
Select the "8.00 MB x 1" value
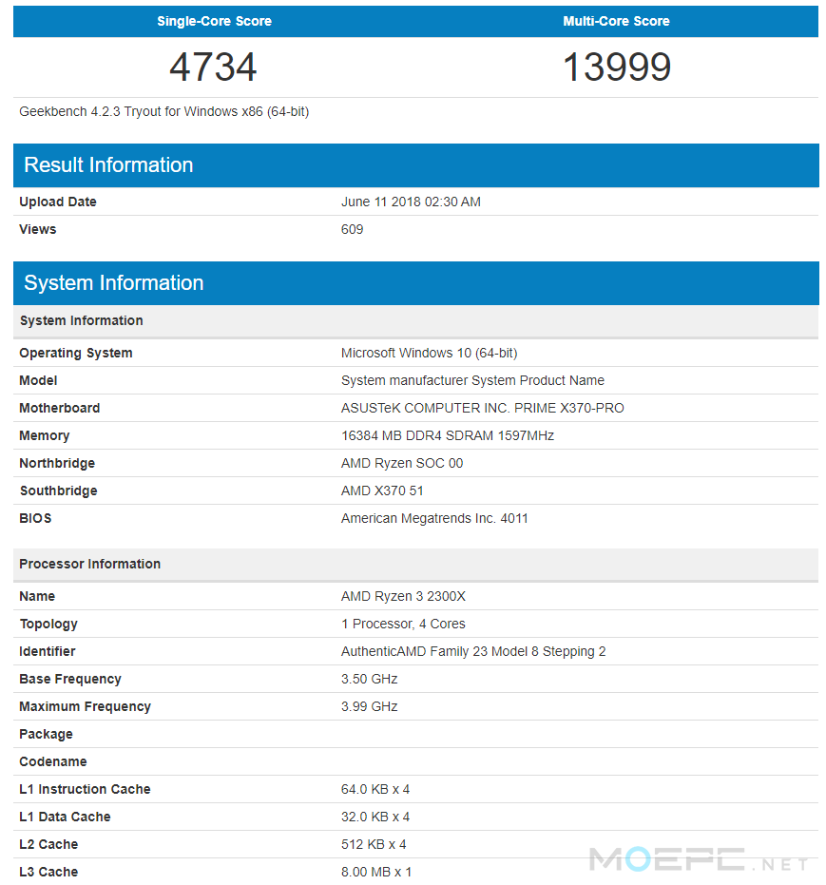click(376, 873)
